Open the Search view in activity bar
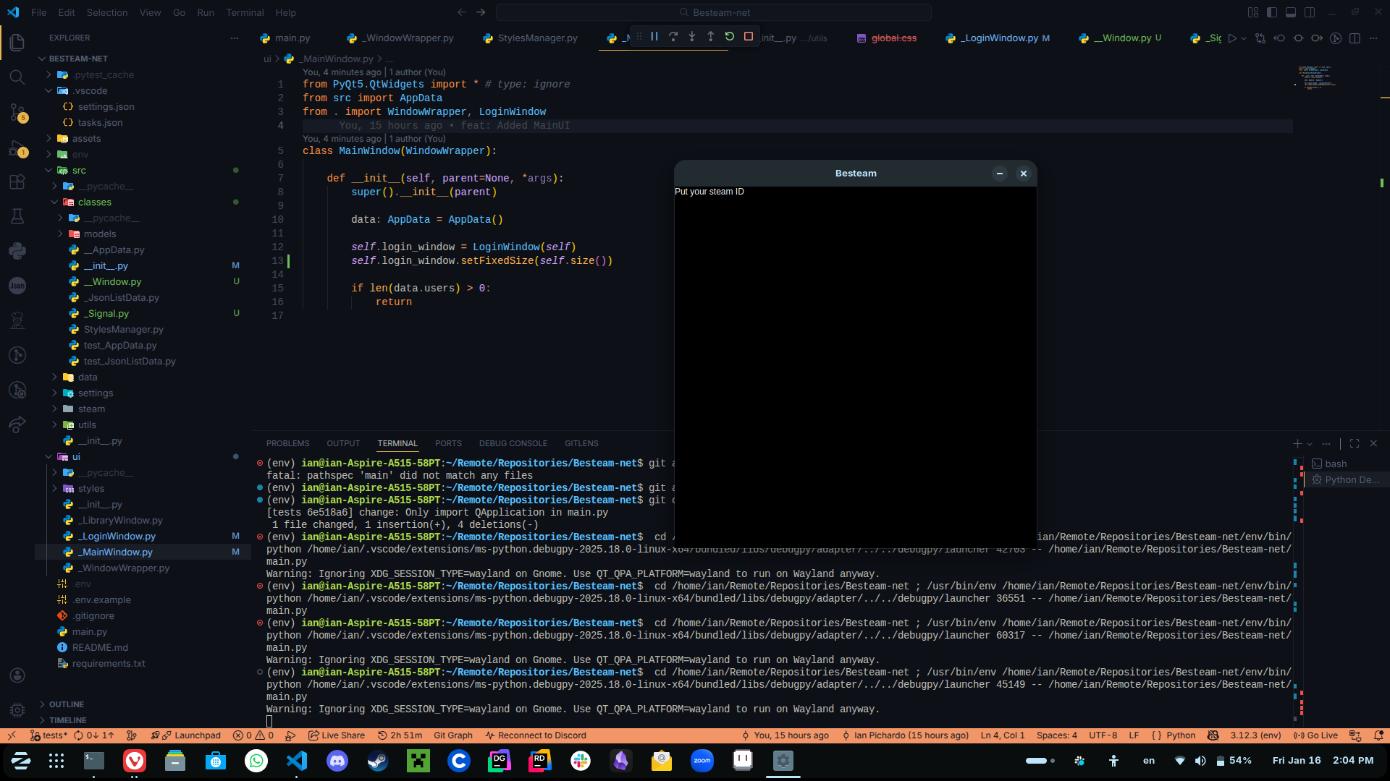Image resolution: width=1390 pixels, height=781 pixels. [x=17, y=77]
